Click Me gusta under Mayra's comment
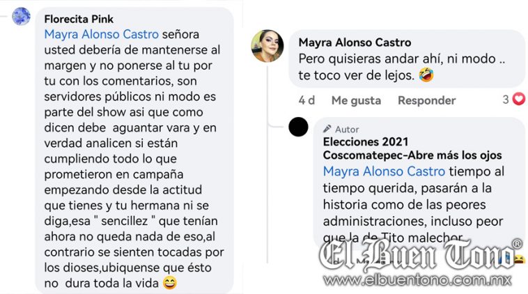Screen dimensions: 528x294 point(356,100)
